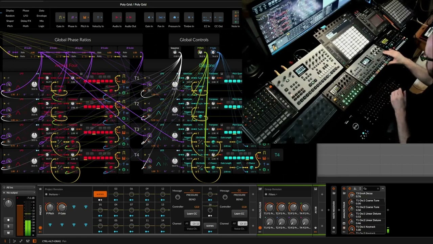Image resolution: width=433 pixels, height=244 pixels.
Task: Open the Logic module category
Action: pos(42,26)
